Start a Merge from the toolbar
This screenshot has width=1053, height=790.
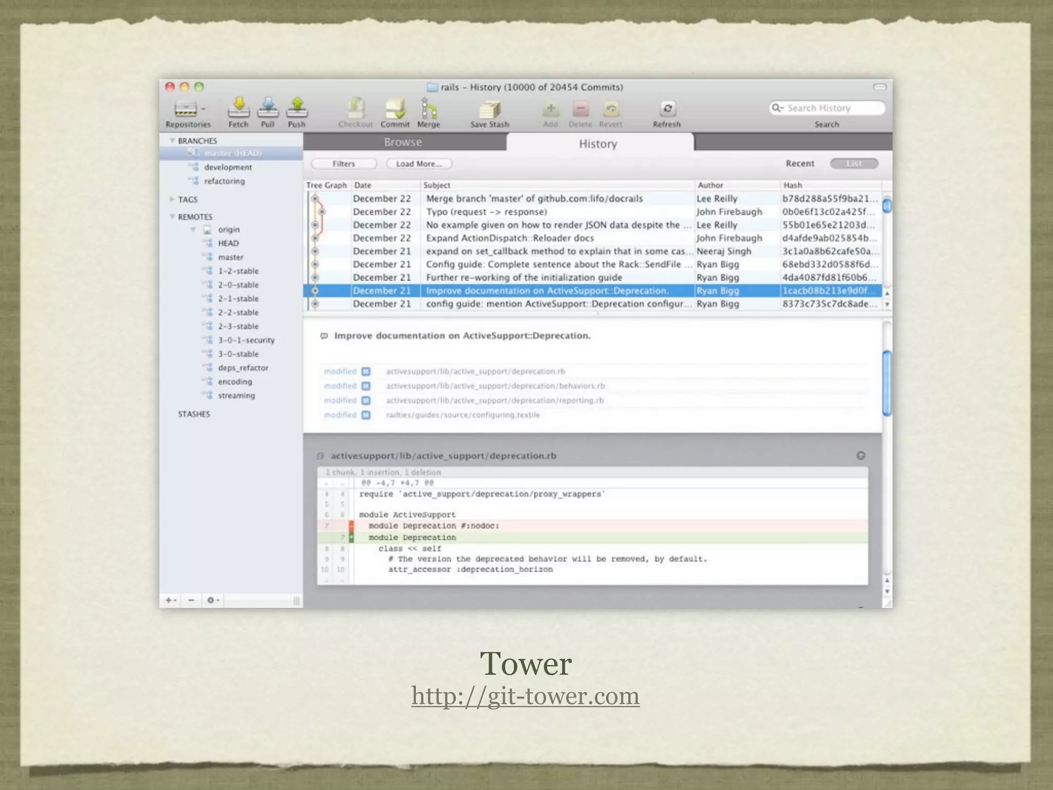(428, 109)
